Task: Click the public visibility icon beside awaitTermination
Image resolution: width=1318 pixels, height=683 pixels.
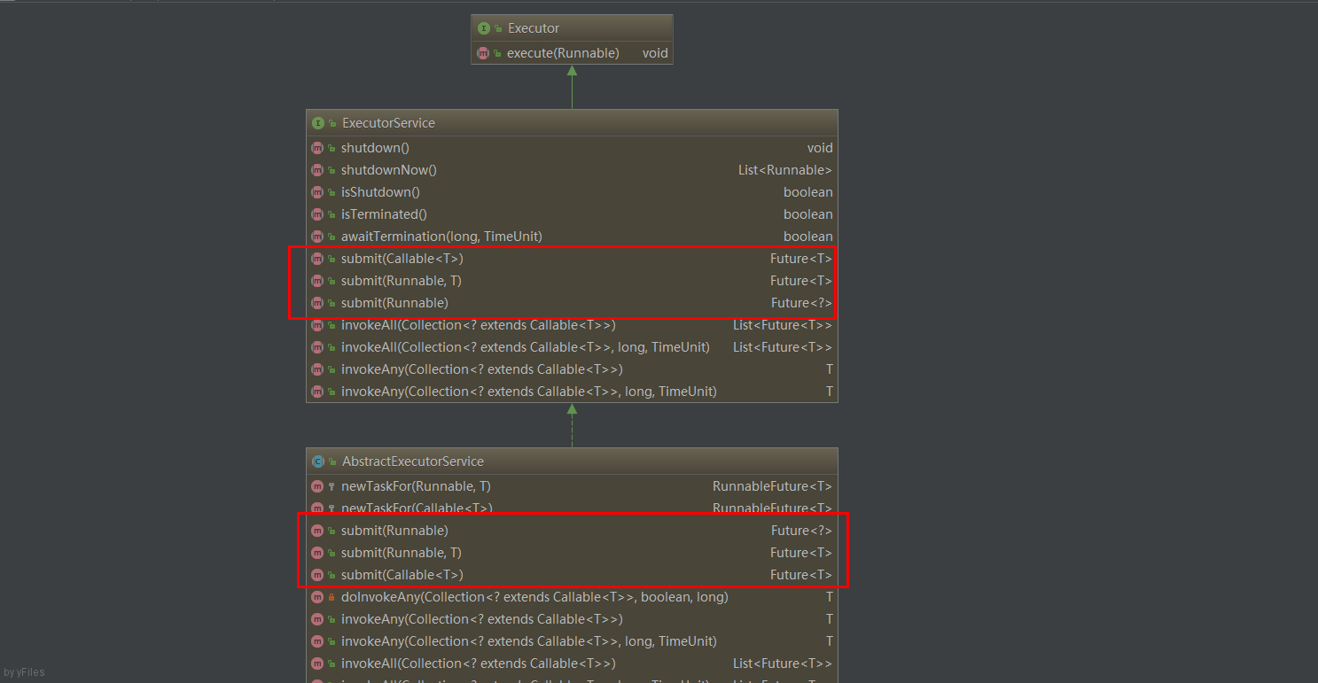Action: click(x=331, y=237)
